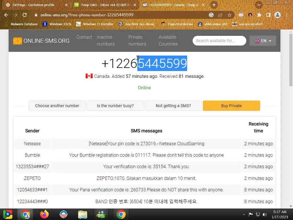Click the phone number heading
293x220 pixels.
click(x=144, y=63)
